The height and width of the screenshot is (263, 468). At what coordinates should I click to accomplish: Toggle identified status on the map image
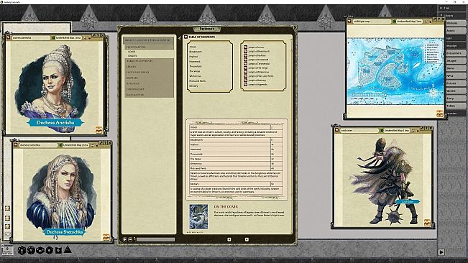click(394, 22)
